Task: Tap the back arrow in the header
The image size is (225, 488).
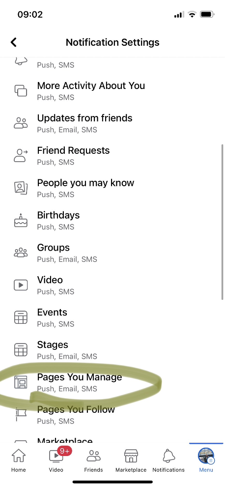Action: (13, 42)
